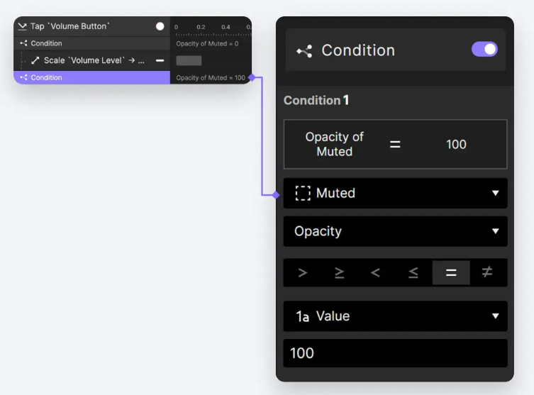
Task: Click the Tap trigger icon
Action: click(x=23, y=26)
